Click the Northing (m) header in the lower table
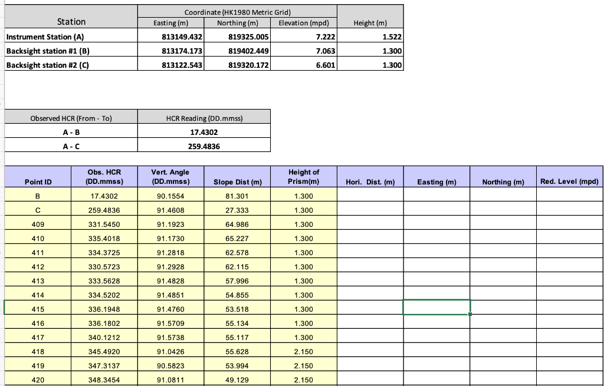Image resolution: width=604 pixels, height=386 pixels. tap(503, 177)
